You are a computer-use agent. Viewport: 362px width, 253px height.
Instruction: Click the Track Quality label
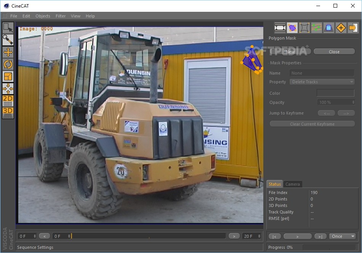281,212
